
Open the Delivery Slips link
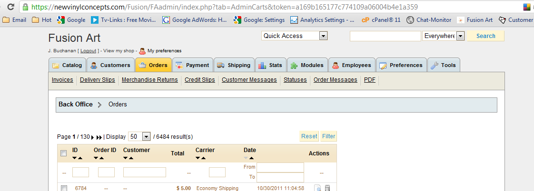(x=98, y=80)
